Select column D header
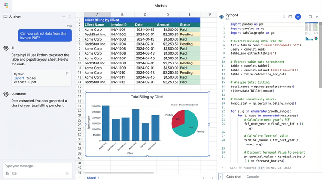This screenshot has height=180, width=322. click(167, 15)
